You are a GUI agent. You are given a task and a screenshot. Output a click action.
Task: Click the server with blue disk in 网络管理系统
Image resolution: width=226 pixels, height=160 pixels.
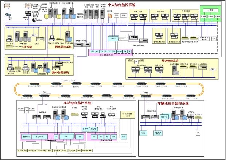69,37
